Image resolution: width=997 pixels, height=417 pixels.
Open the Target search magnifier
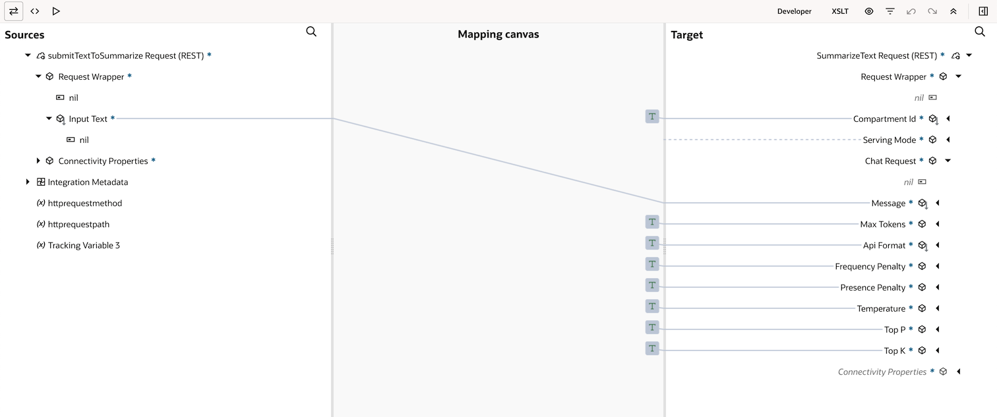point(980,32)
